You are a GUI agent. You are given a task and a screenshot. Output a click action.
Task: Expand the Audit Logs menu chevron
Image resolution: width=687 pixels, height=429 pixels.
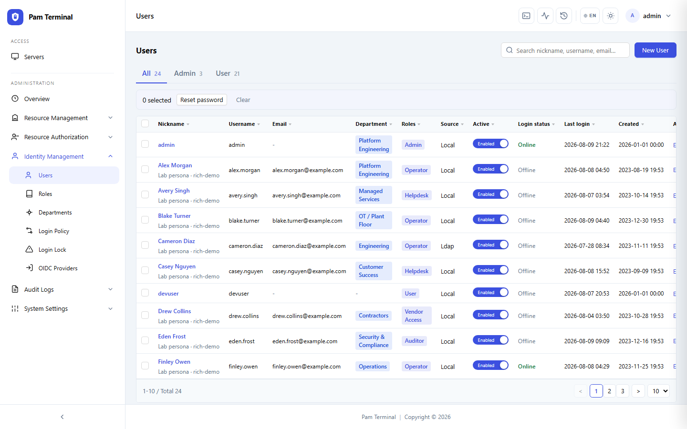[x=110, y=289]
